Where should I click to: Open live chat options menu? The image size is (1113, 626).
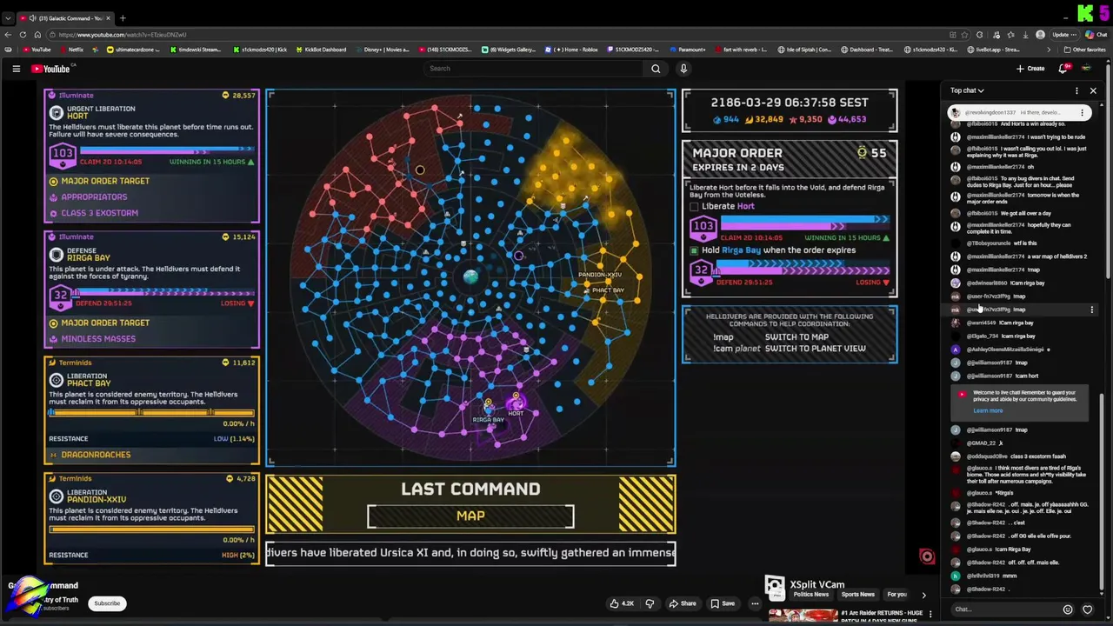pos(1076,90)
